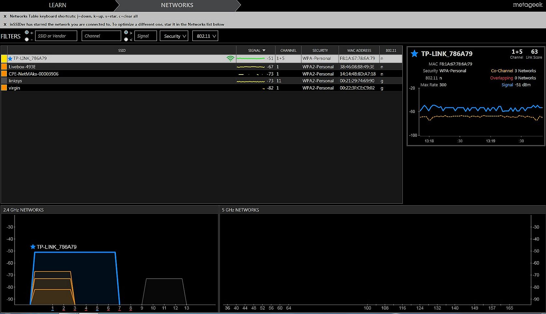
Task: Click the Co-Channel 3 Networks label
Action: point(513,71)
